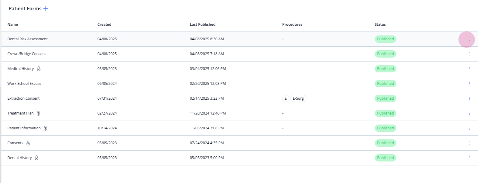Open three-dot menu for Medical History row
The height and width of the screenshot is (183, 478).
point(469,69)
